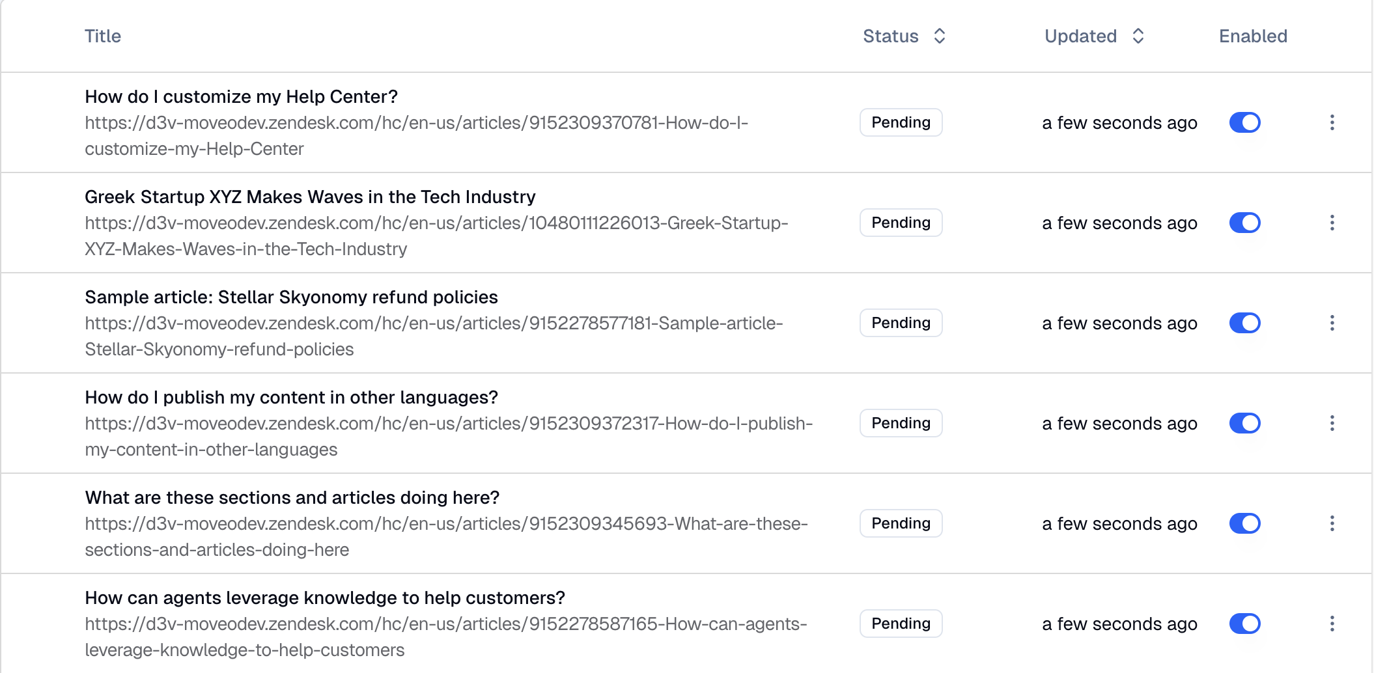Turn off the Stellar Skyonomy refund policies switch

[x=1245, y=323]
